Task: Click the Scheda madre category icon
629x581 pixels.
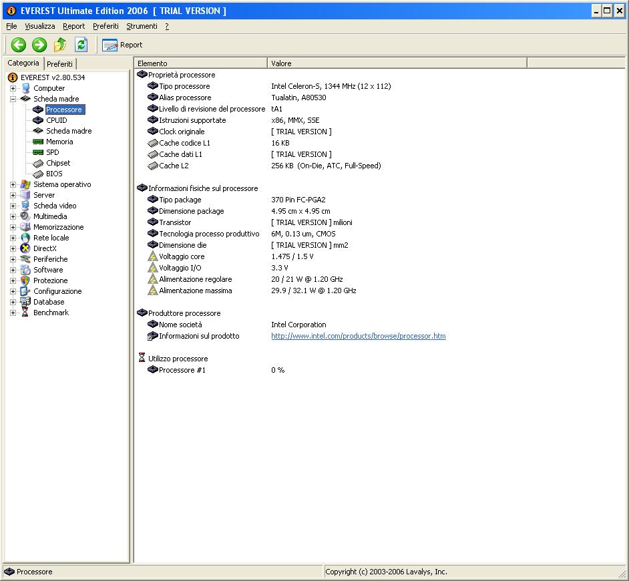Action: pyautogui.click(x=25, y=99)
